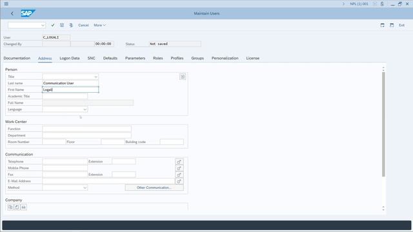This screenshot has height=232, width=413.
Task: Click the third Company section icon
Action: tap(23, 208)
